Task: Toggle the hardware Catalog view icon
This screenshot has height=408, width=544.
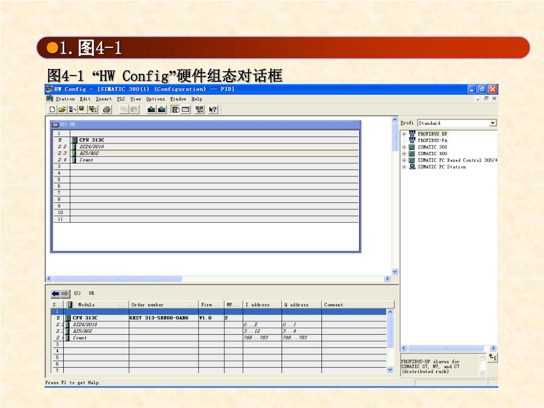Action: (x=175, y=109)
